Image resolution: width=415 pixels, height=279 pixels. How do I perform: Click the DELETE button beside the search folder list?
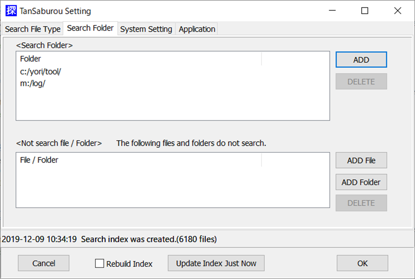[x=361, y=81]
